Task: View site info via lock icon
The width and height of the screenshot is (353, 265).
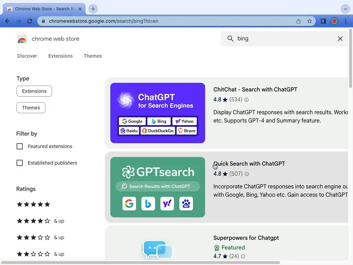Action: [x=43, y=21]
